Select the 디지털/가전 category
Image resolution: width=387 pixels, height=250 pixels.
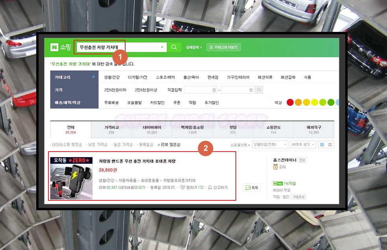tap(137, 77)
